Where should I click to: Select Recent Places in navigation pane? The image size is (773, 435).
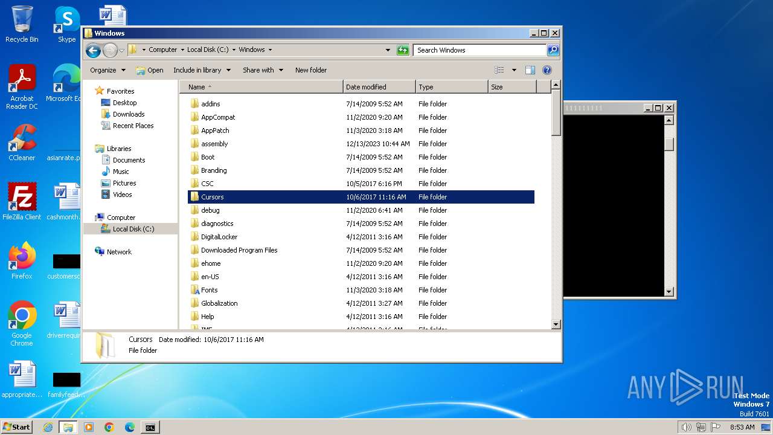pyautogui.click(x=133, y=126)
